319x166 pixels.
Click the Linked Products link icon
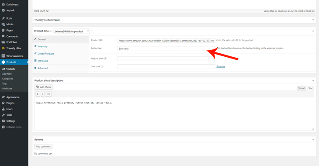[35, 53]
